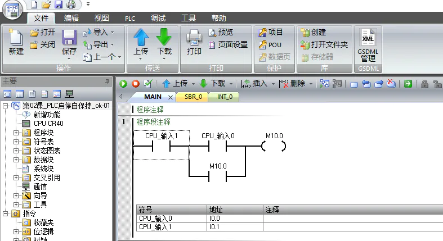Close the MAIN tab
Image resolution: width=443 pixels, height=241 pixels.
171,97
